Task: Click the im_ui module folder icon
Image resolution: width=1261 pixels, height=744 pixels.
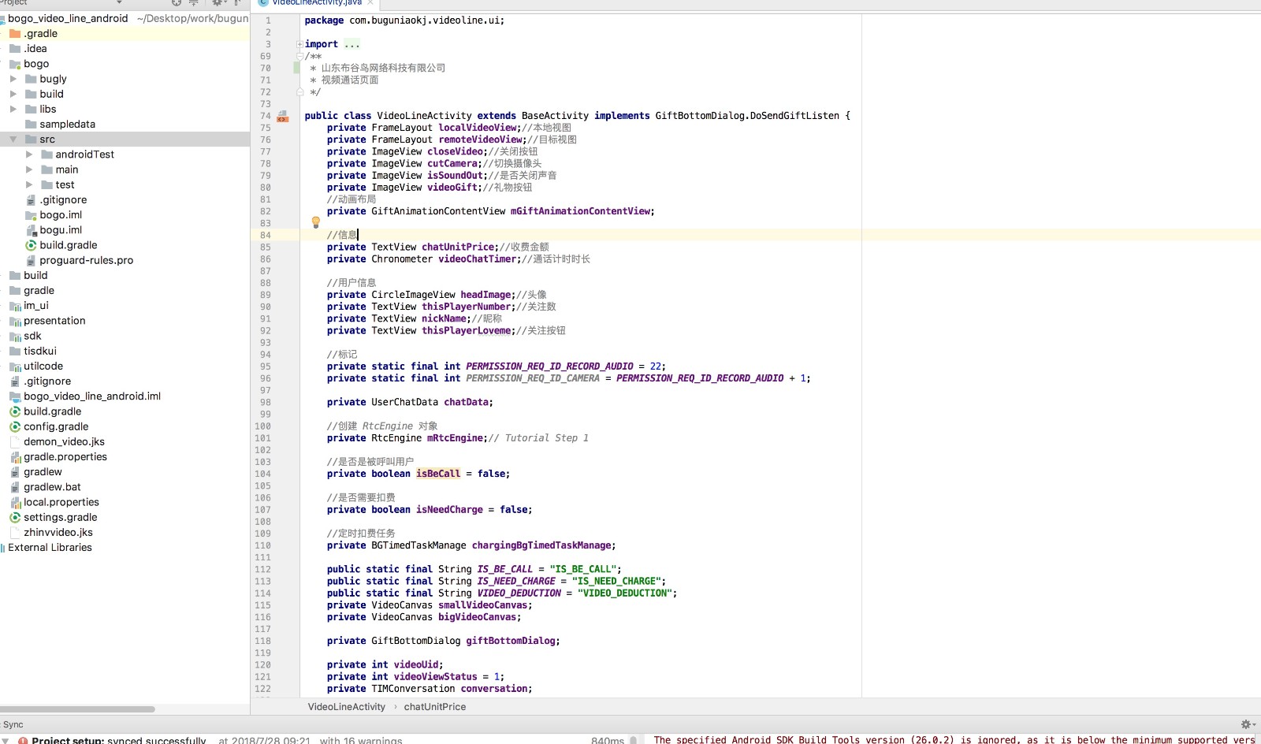Action: [15, 306]
